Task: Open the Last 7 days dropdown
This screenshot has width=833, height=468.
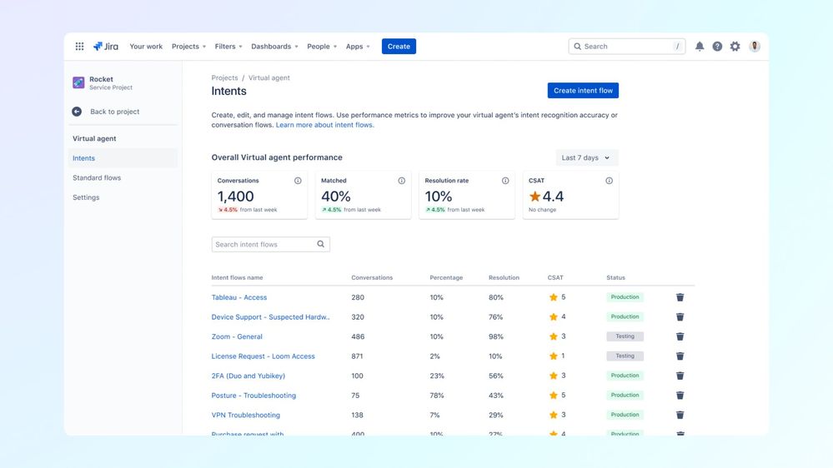Action: tap(586, 157)
